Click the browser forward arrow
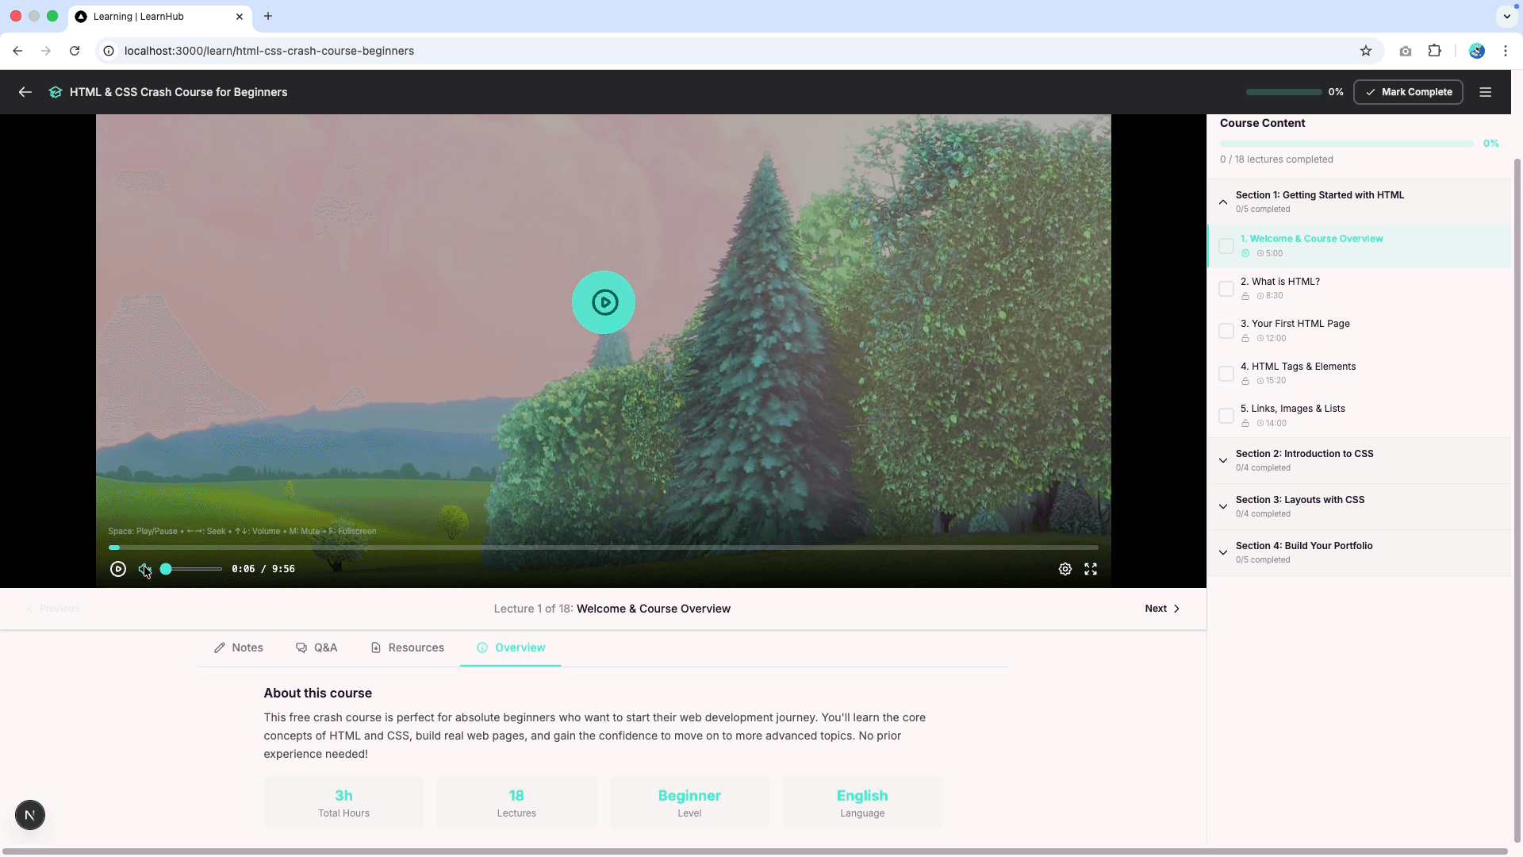1523x857 pixels. click(x=46, y=51)
